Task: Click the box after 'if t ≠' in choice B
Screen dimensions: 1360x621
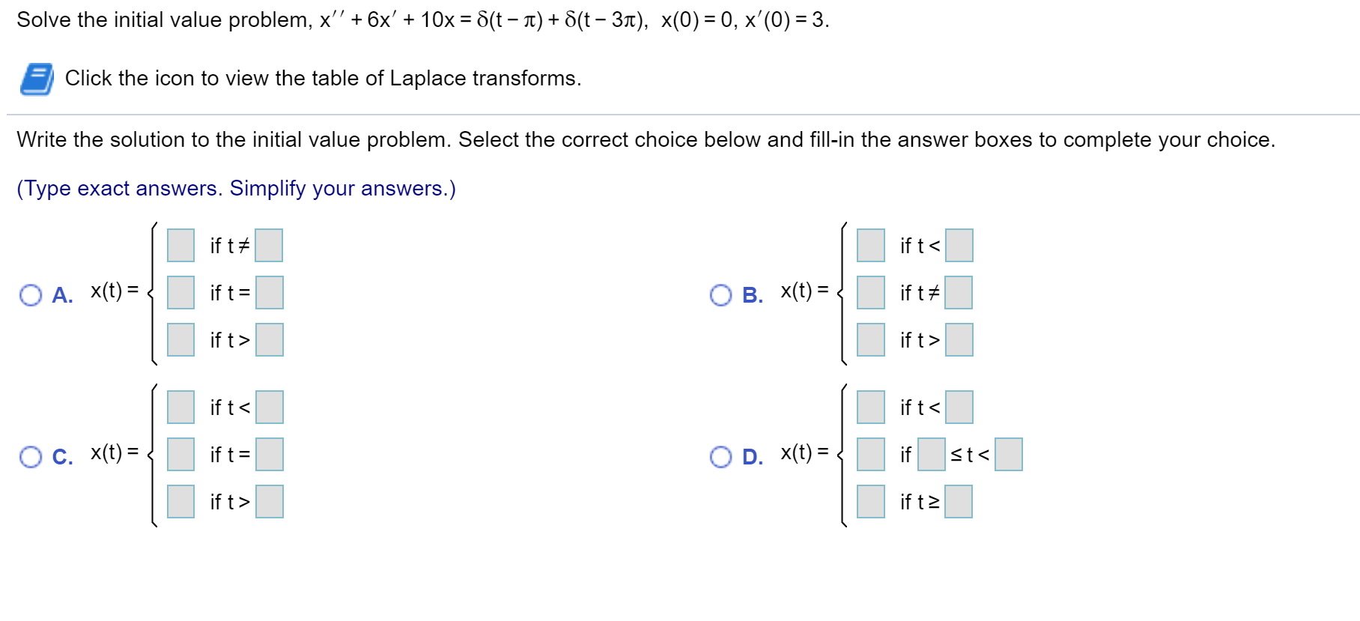Action: pos(959,293)
